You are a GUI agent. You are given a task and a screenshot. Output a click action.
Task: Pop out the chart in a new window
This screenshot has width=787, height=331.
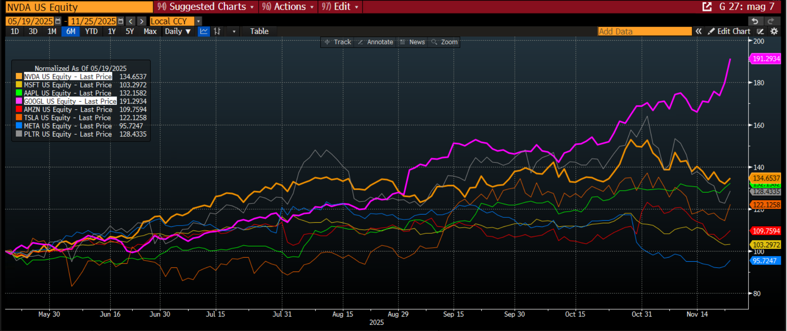(707, 7)
